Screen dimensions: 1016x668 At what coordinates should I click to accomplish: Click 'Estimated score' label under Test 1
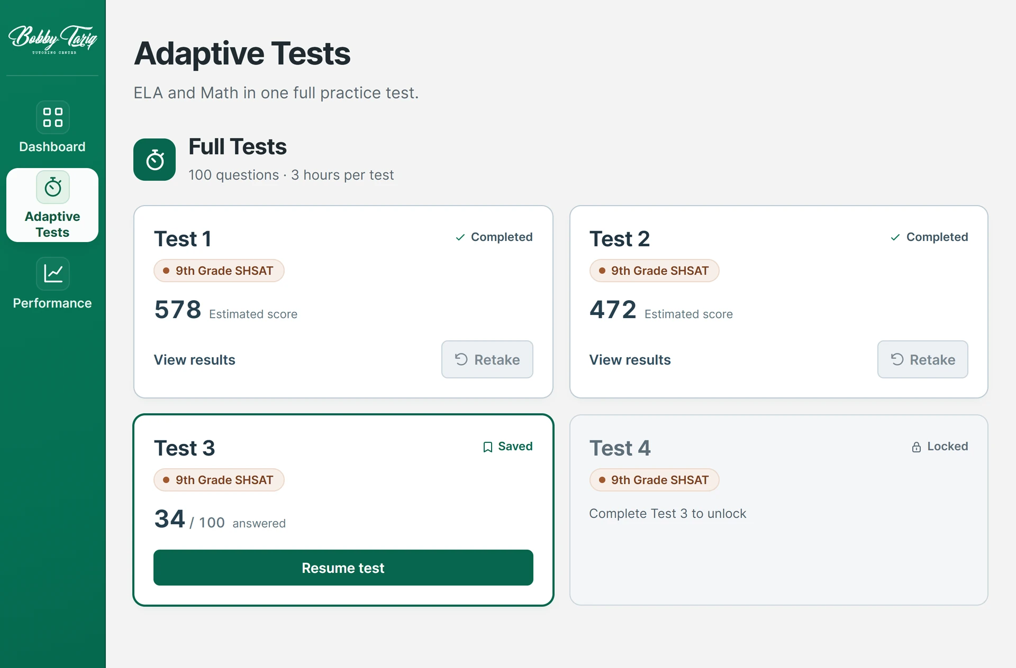click(x=253, y=314)
